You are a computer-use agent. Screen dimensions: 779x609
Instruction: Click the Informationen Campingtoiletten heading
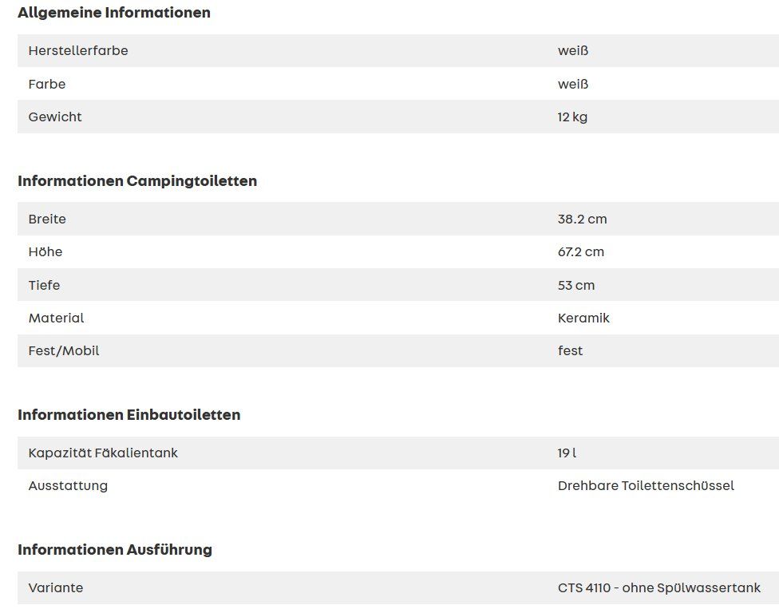137,181
